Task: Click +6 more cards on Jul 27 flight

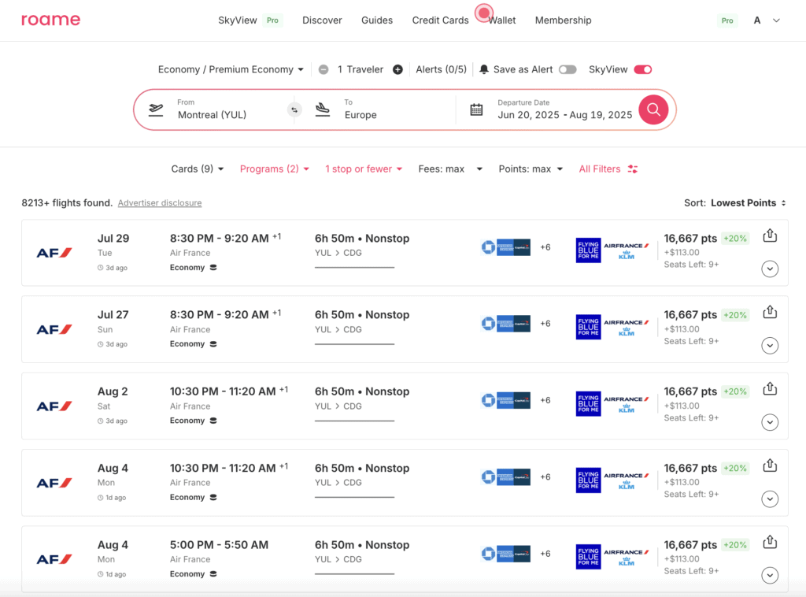Action: (545, 324)
